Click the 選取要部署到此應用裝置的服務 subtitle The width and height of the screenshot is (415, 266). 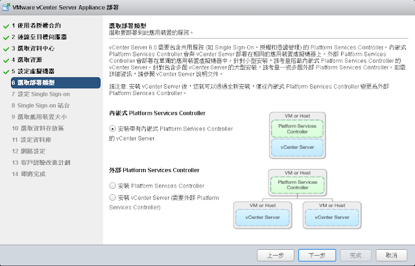click(x=151, y=32)
